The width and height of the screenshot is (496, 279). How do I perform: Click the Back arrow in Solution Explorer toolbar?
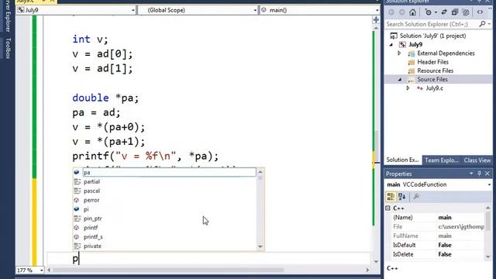coord(391,12)
